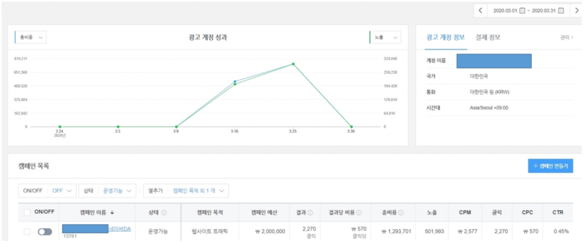Click info icon next to 결과 column
Viewport: 585px width, 252px height.
[310, 213]
